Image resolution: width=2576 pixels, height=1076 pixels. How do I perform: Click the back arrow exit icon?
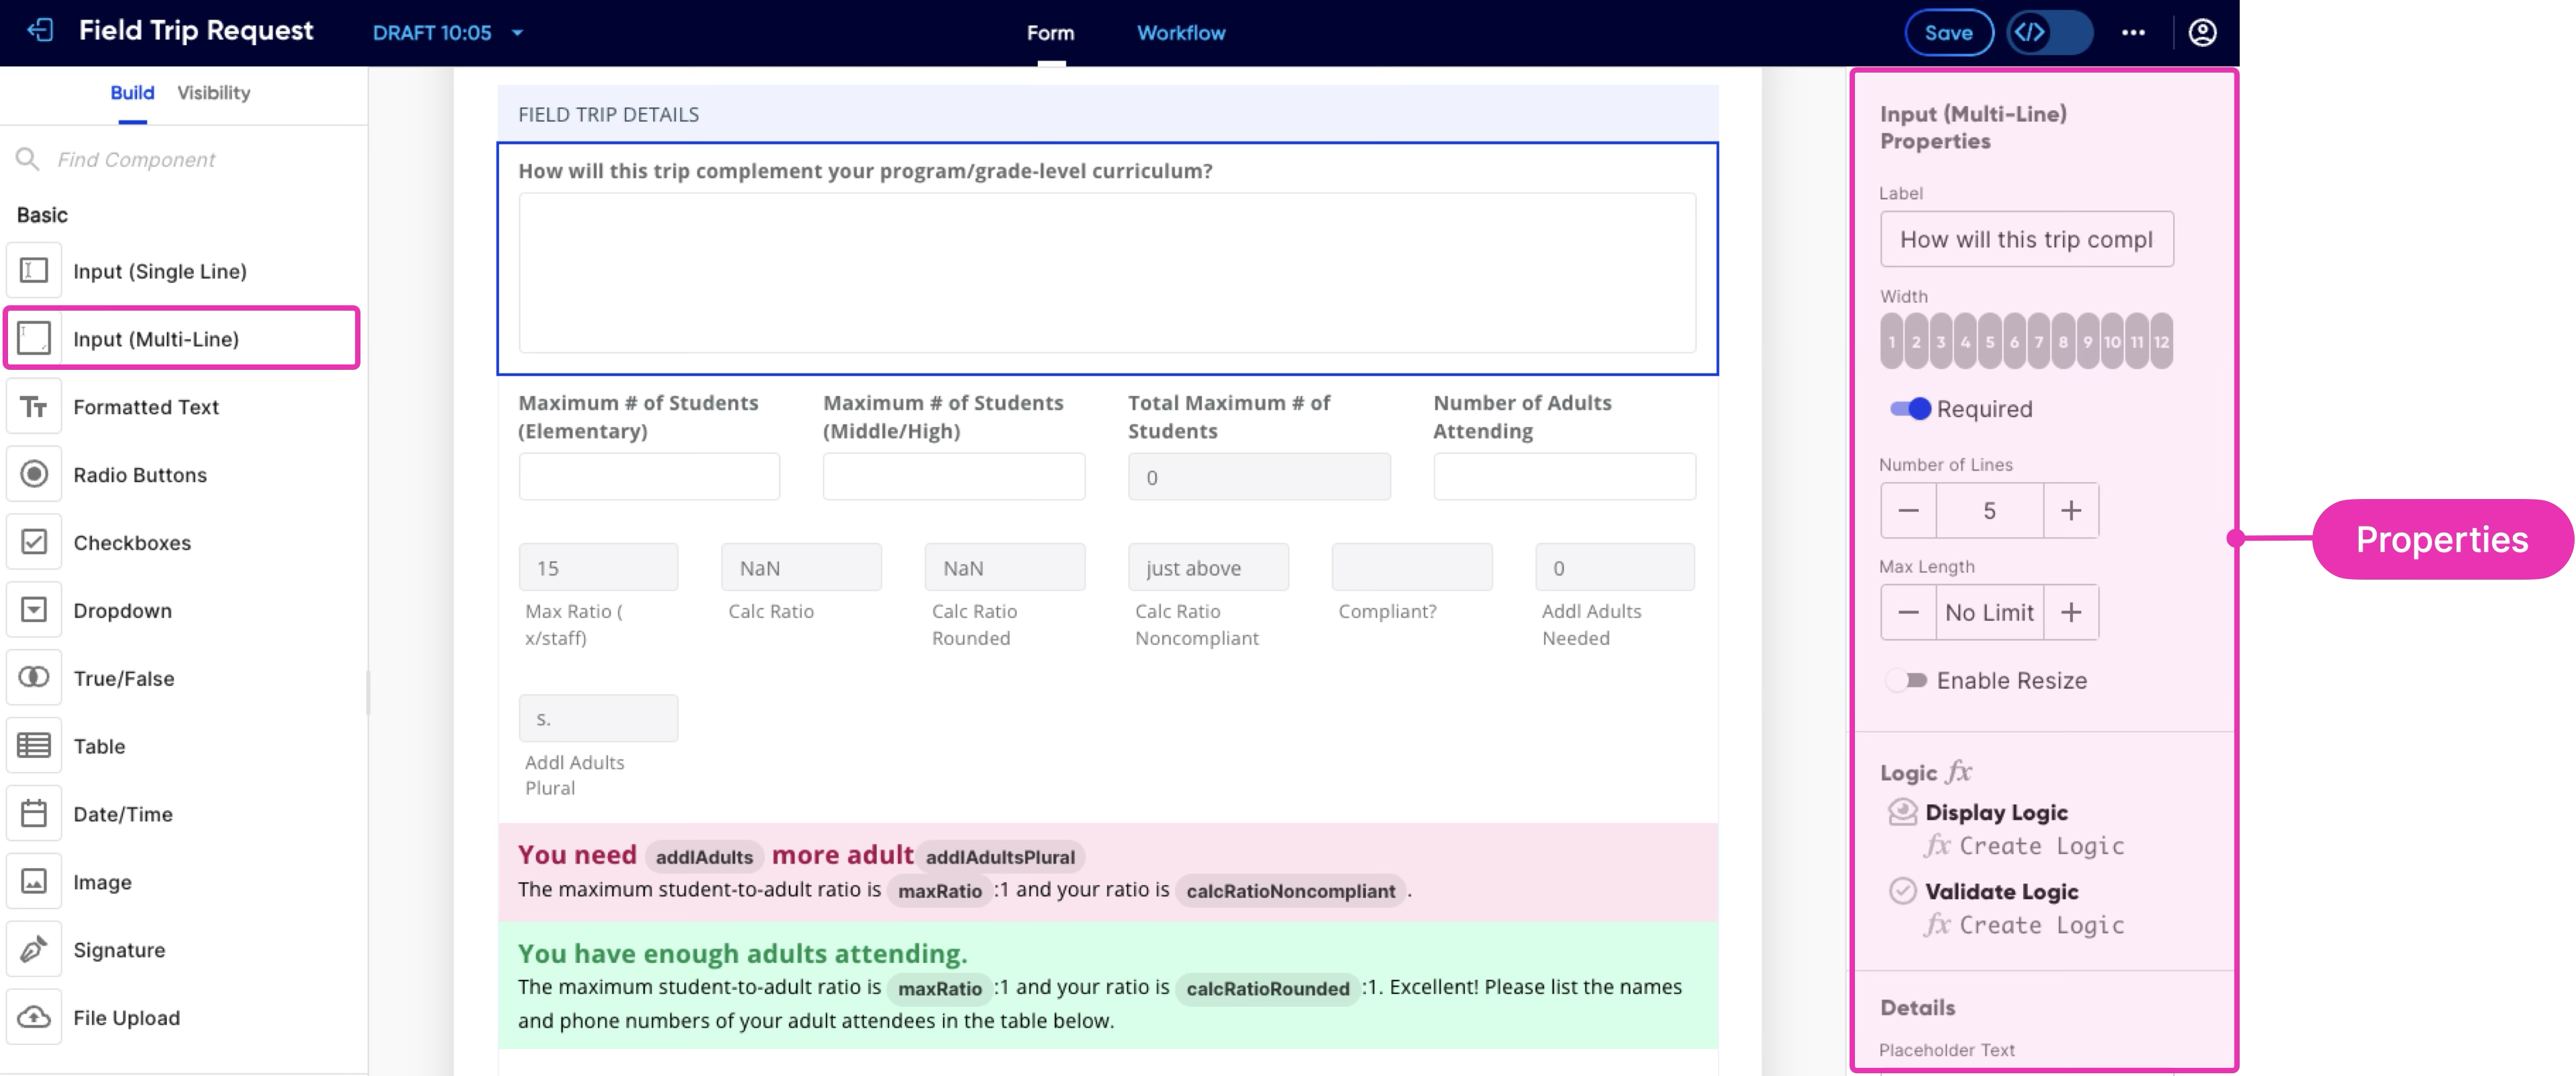[x=40, y=31]
